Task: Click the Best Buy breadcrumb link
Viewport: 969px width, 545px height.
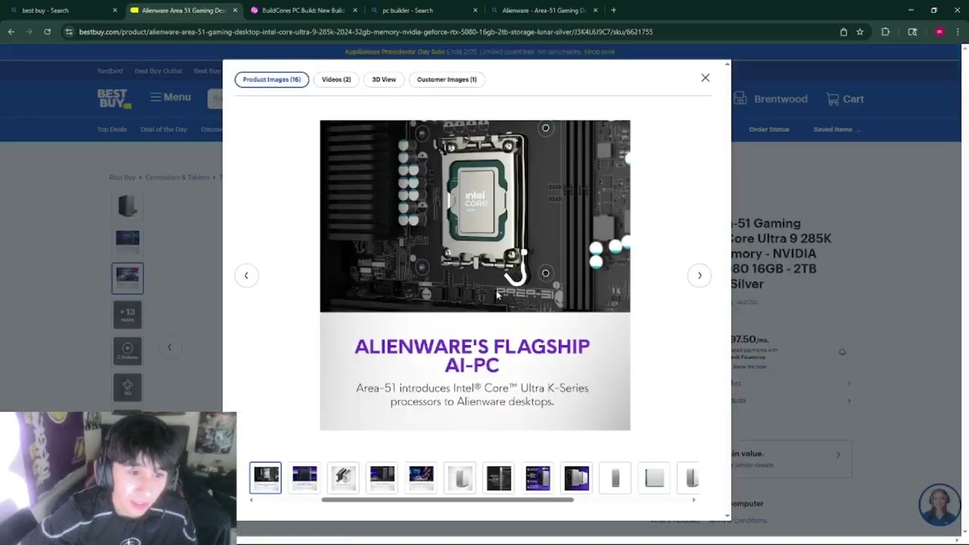Action: (x=122, y=177)
